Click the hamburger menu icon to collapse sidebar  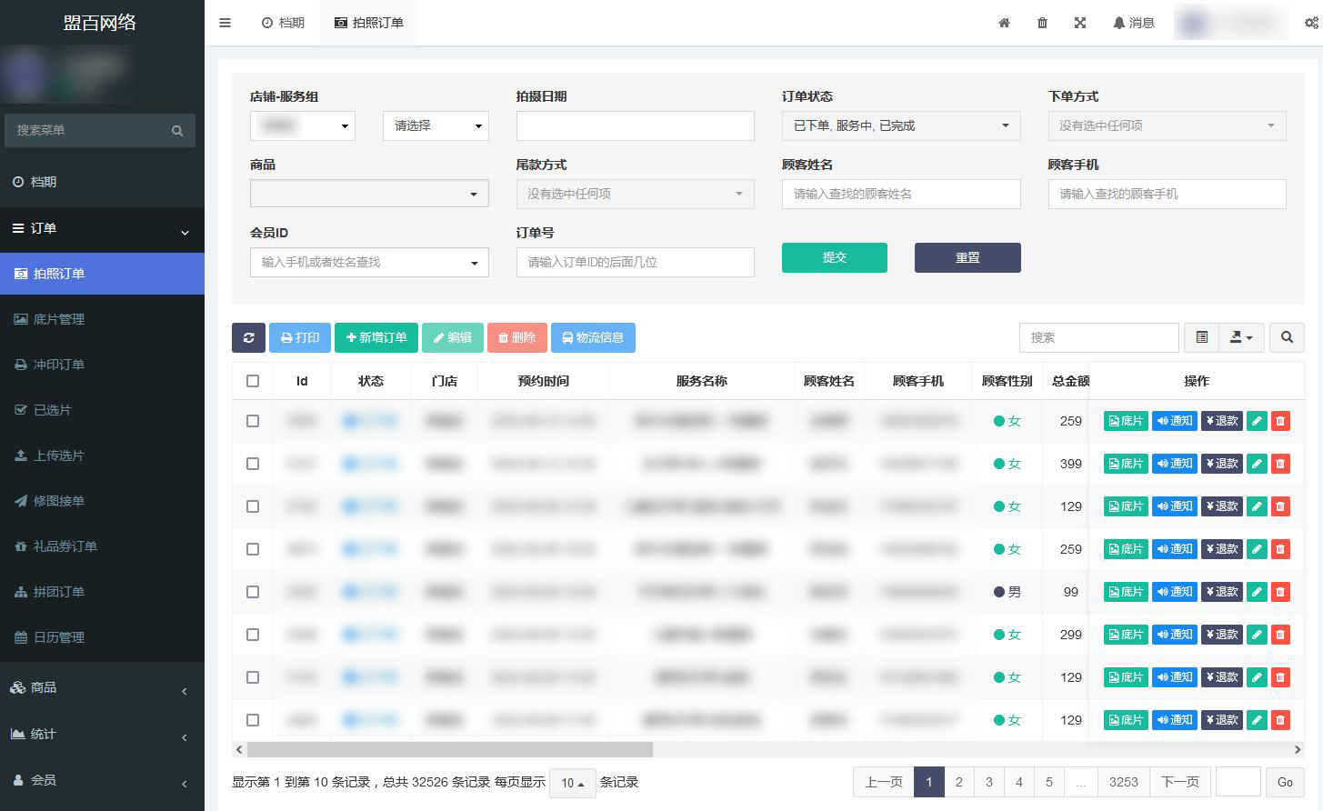coord(225,23)
